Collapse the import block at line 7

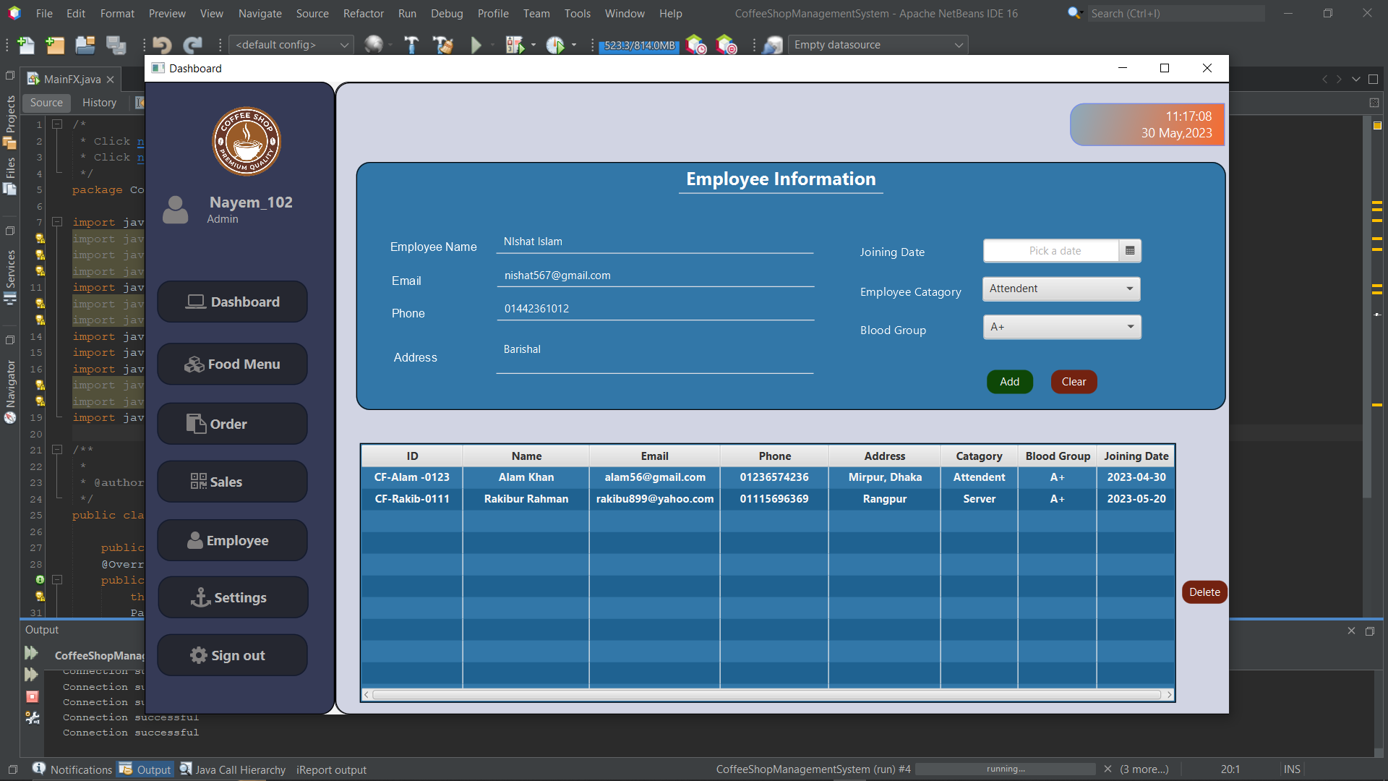pyautogui.click(x=58, y=222)
